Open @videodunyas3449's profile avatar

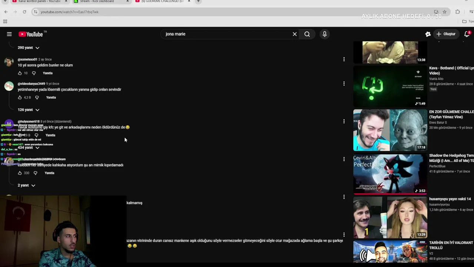pyautogui.click(x=9, y=86)
